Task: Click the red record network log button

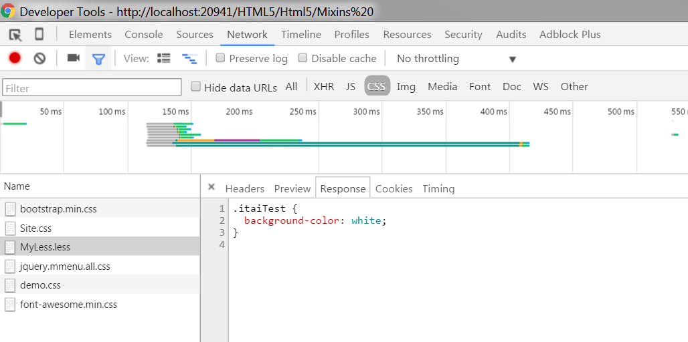Action: coord(15,58)
